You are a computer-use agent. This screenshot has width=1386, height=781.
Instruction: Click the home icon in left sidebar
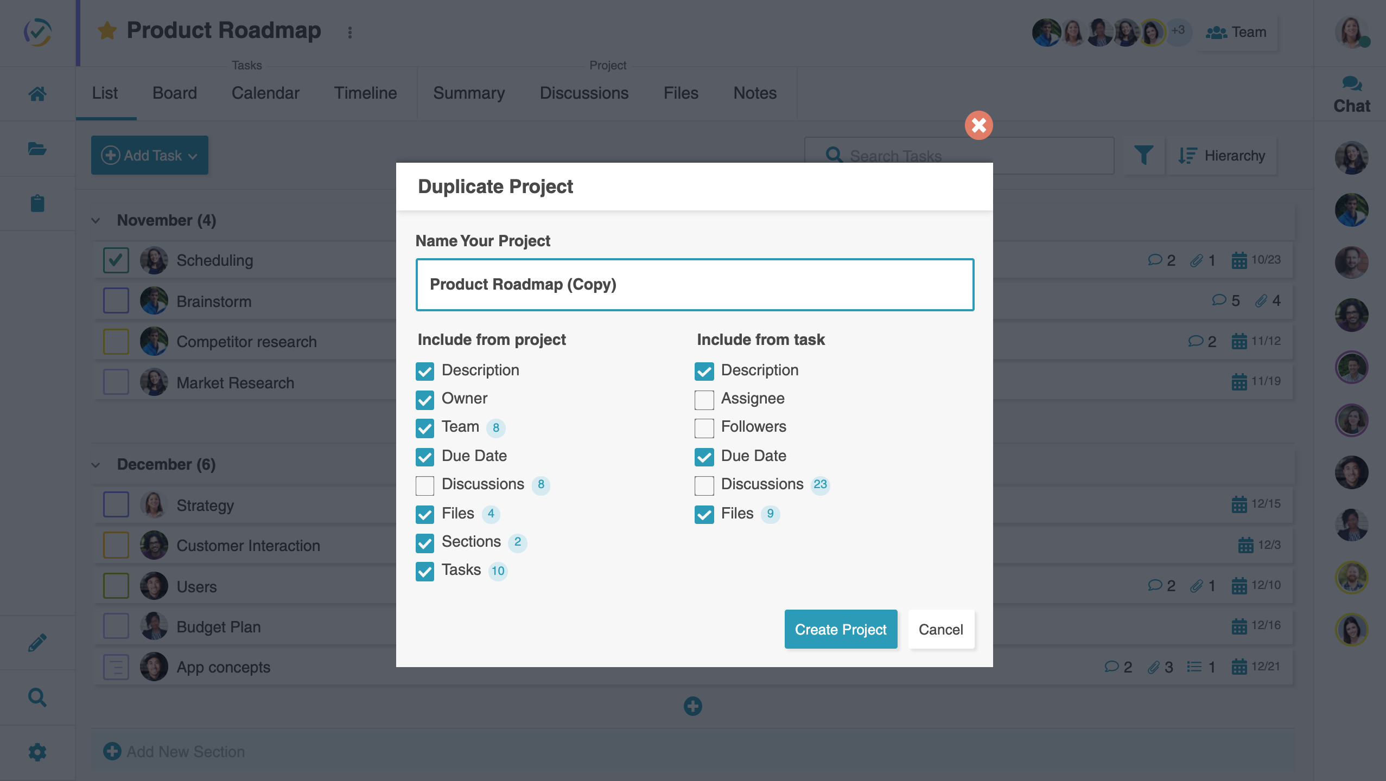pyautogui.click(x=37, y=94)
